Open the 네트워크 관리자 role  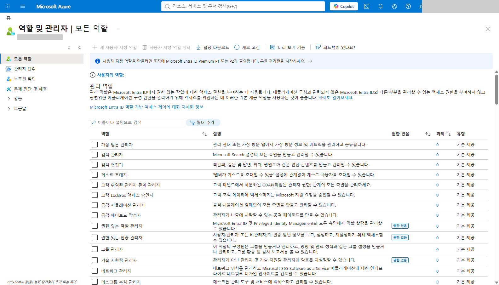[x=116, y=271]
